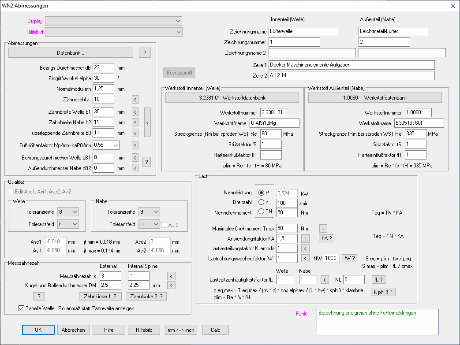Click the Bezugs-Durchmesser dB input field
The width and height of the screenshot is (460, 345).
tap(104, 68)
